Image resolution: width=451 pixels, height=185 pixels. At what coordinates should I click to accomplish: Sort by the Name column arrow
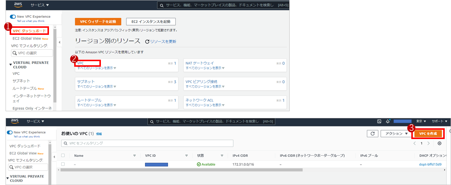point(134,156)
